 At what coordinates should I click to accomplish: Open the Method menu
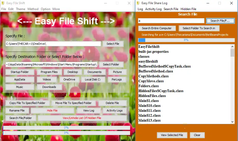coord(33,9)
